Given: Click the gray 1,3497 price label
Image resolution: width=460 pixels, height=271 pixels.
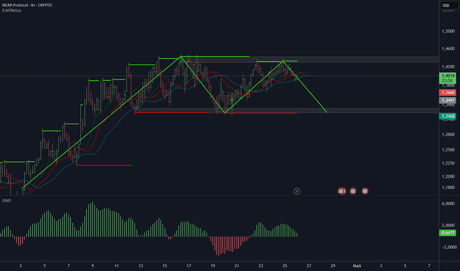Looking at the screenshot, I should 448,100.
